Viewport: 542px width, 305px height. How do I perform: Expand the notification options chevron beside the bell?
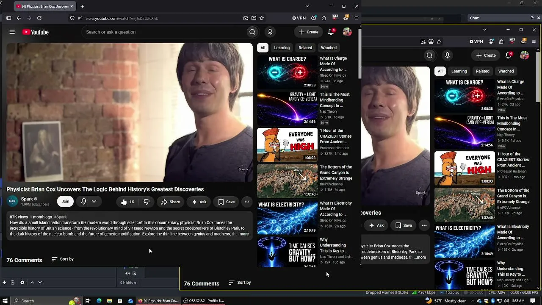(94, 202)
